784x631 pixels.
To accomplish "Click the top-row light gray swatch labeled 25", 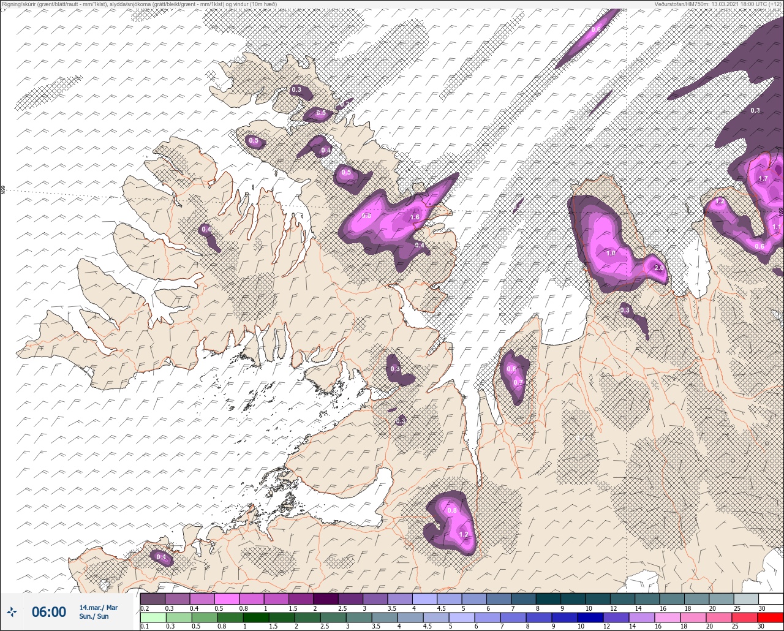I will (746, 599).
